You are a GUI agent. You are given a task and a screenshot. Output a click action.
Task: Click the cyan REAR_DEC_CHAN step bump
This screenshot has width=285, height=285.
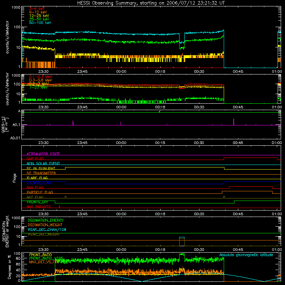(182, 237)
